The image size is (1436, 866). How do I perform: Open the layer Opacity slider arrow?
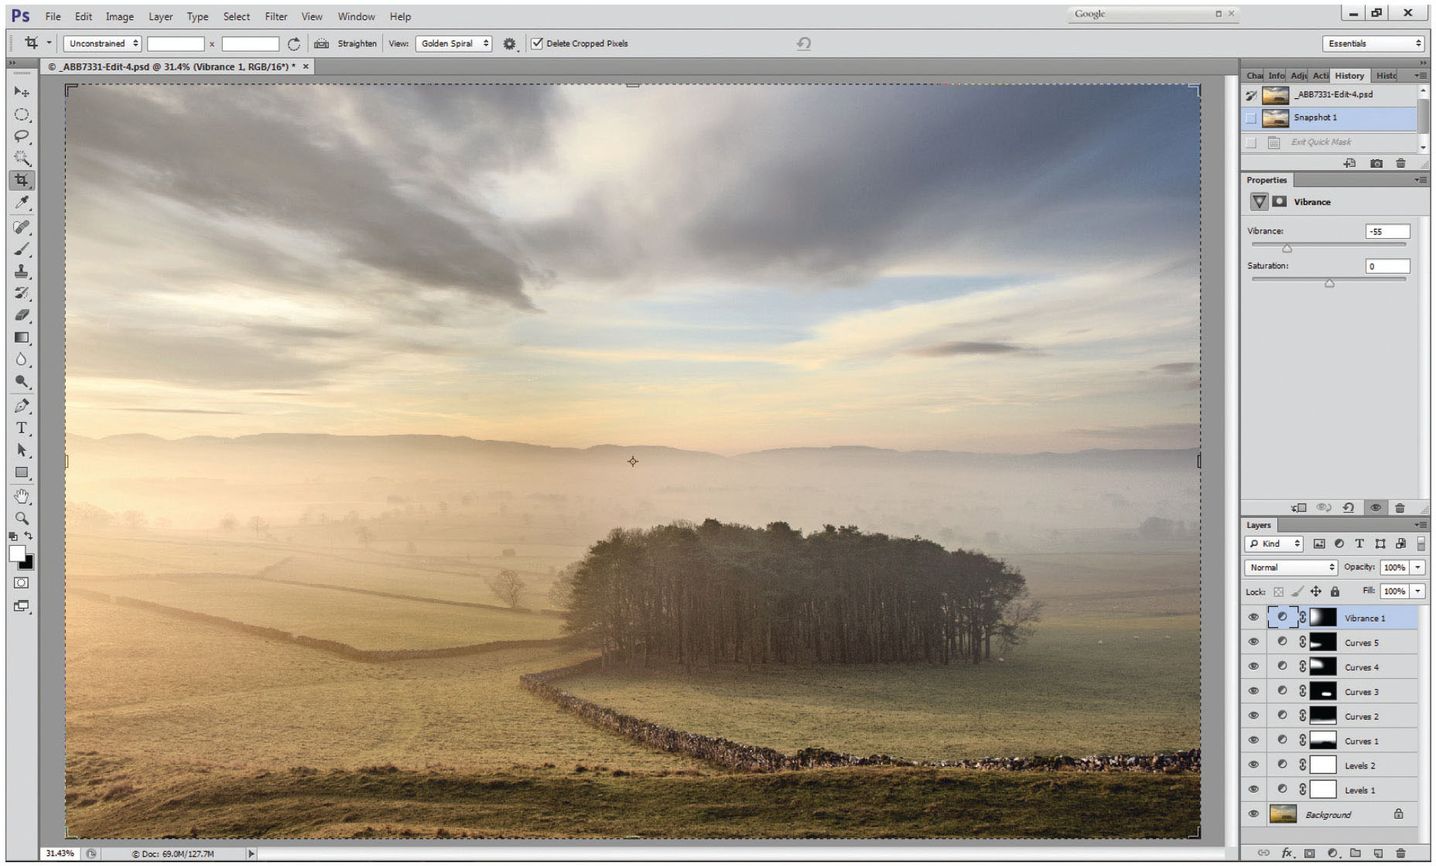(x=1418, y=568)
